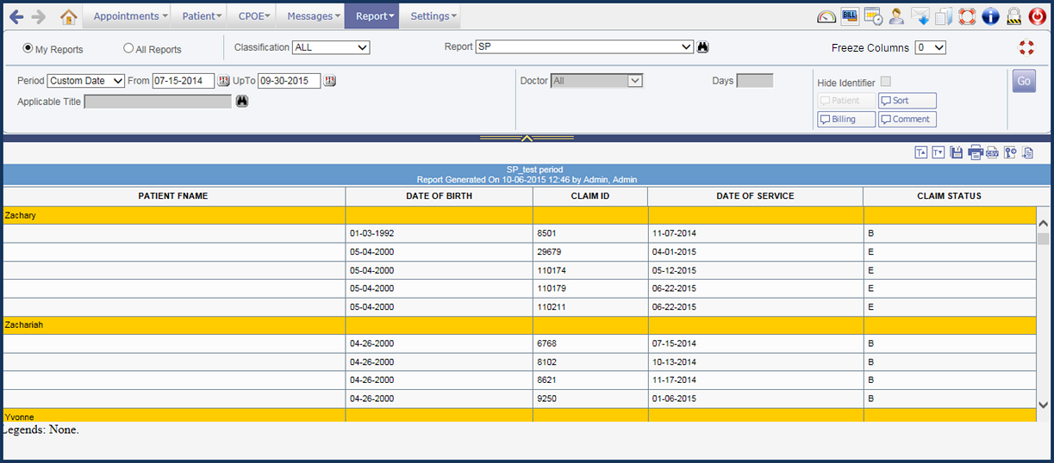Open the BILL billing icon
The height and width of the screenshot is (463, 1054).
click(x=850, y=15)
